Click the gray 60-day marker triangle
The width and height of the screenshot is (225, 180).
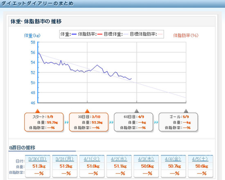[137, 111]
